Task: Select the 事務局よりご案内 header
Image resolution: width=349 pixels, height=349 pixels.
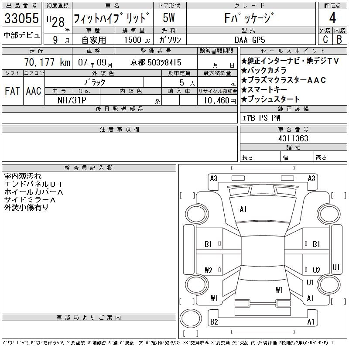Action: (x=89, y=318)
